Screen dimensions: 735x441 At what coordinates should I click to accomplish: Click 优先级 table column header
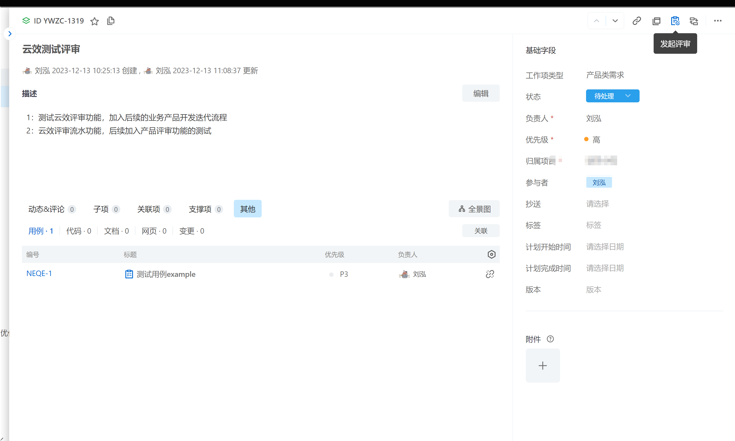(334, 254)
